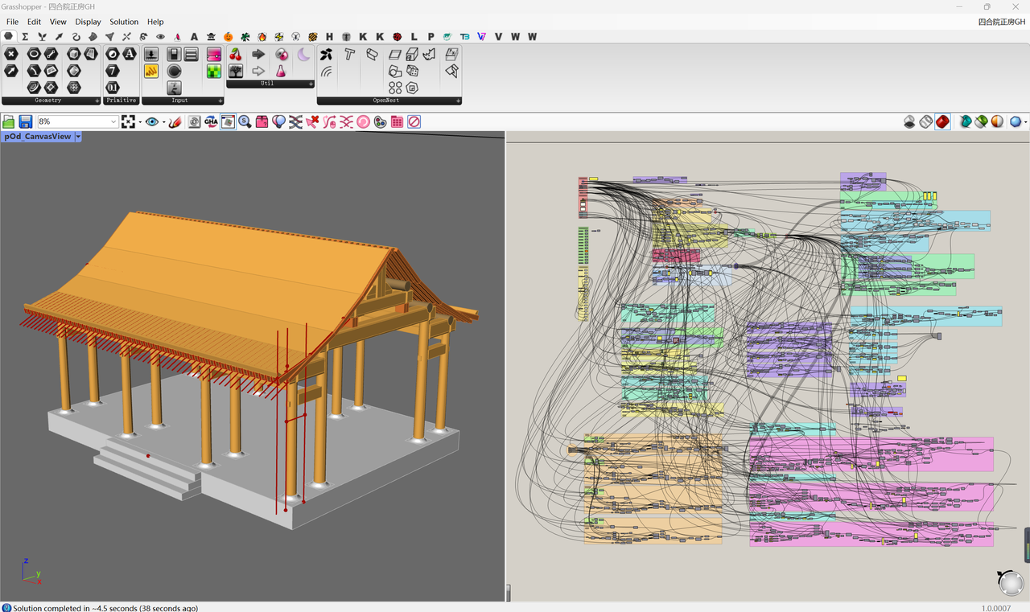This screenshot has width=1030, height=612.
Task: Click the compass widget on the canvas
Action: pyautogui.click(x=1011, y=582)
